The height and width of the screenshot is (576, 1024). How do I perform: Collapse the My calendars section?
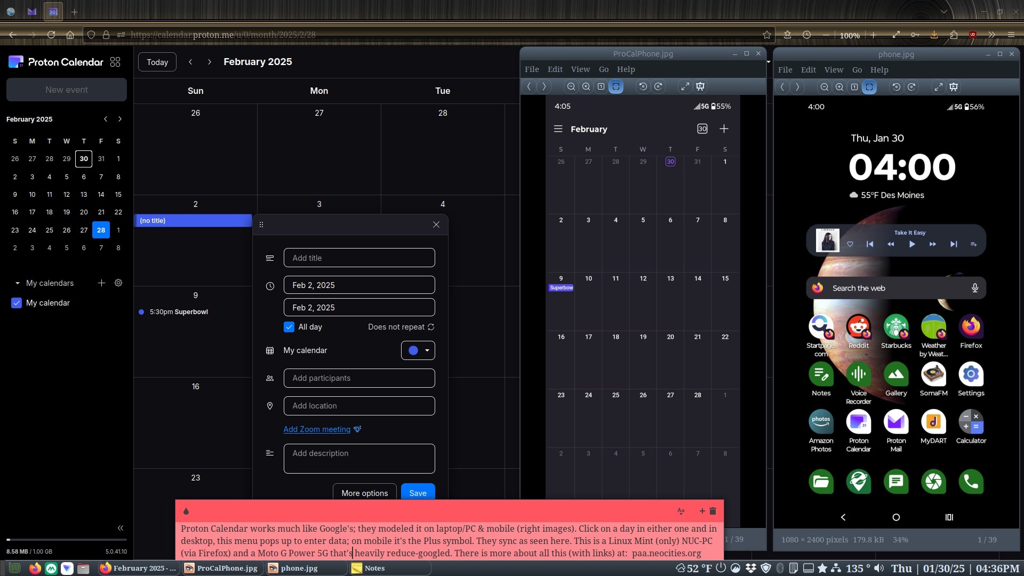tap(18, 283)
